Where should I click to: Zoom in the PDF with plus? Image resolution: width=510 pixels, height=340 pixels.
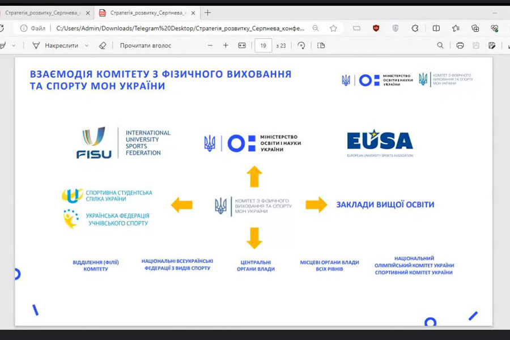226,45
